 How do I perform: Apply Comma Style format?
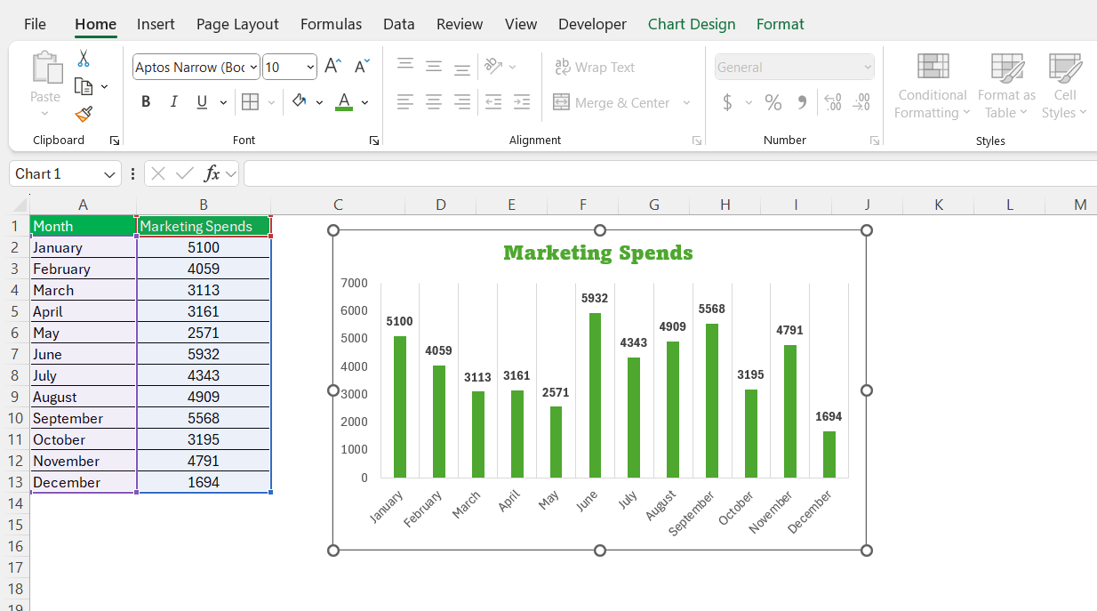pyautogui.click(x=802, y=103)
